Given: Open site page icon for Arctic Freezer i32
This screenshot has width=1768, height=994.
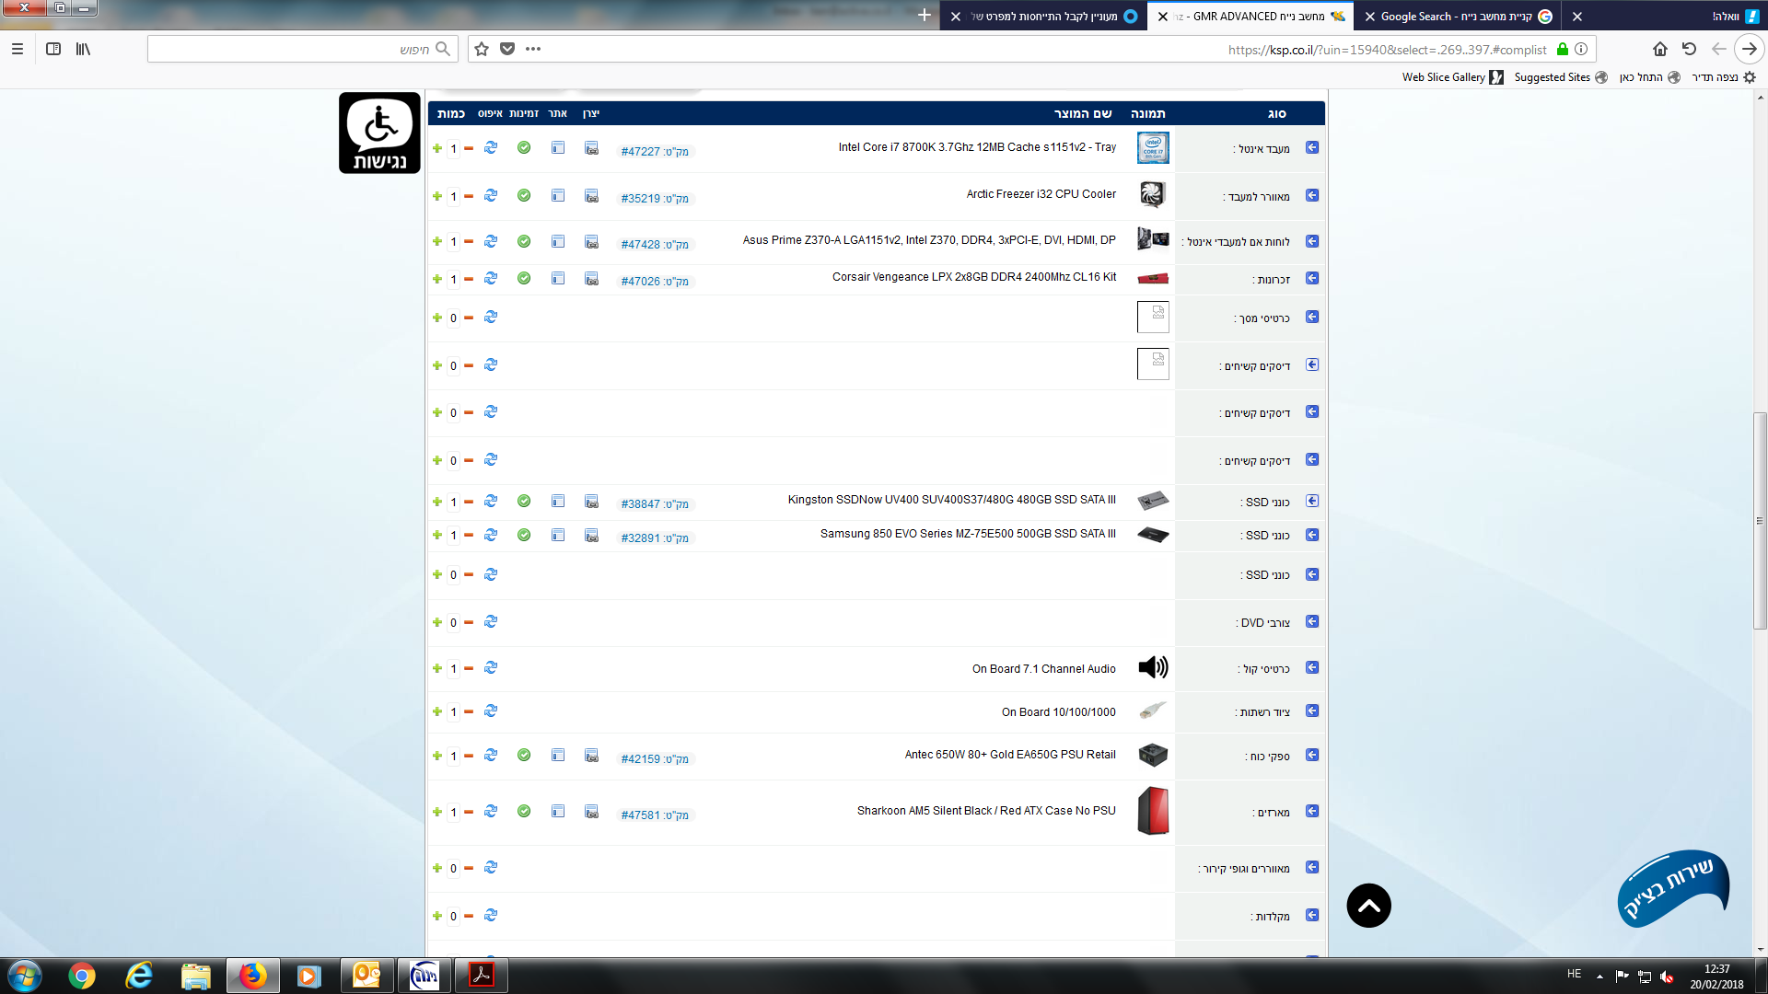Looking at the screenshot, I should click(558, 196).
